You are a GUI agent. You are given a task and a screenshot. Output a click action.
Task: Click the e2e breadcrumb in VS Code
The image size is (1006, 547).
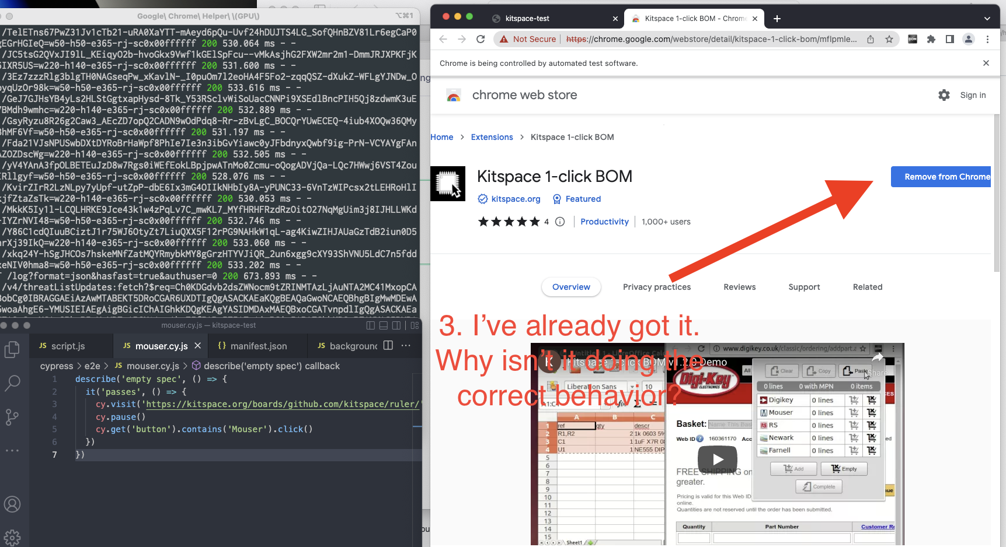tap(92, 366)
